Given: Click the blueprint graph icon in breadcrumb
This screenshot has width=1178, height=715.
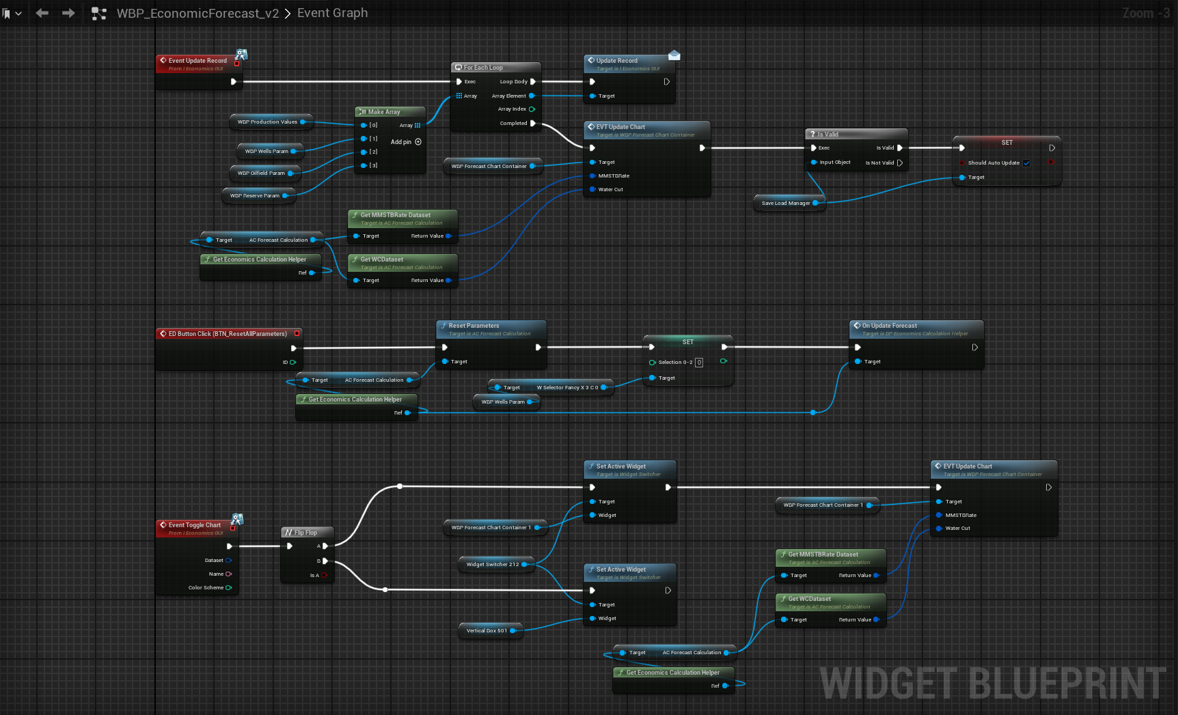Looking at the screenshot, I should 99,14.
